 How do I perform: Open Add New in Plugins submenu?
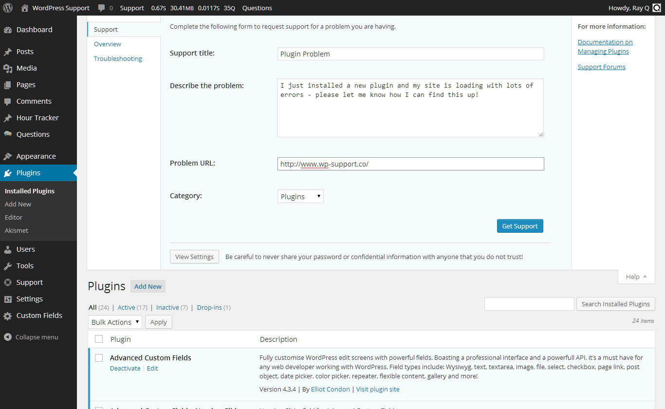(18, 204)
